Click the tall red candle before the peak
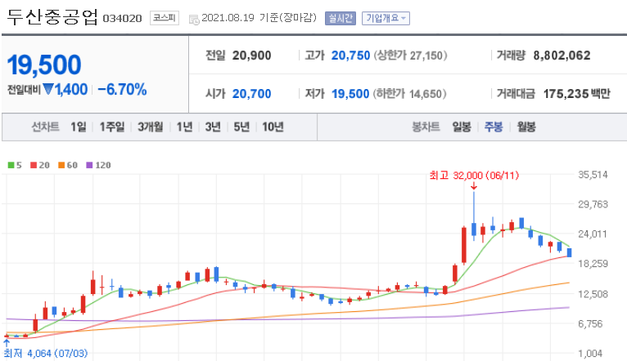Image resolution: width=627 pixels, height=361 pixels. click(x=464, y=245)
